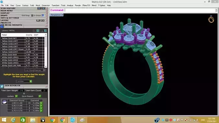Image resolution: width=219 pixels, height=123 pixels.
Task: Open the Metal Weights tool icon
Action: pyautogui.click(x=2, y=26)
